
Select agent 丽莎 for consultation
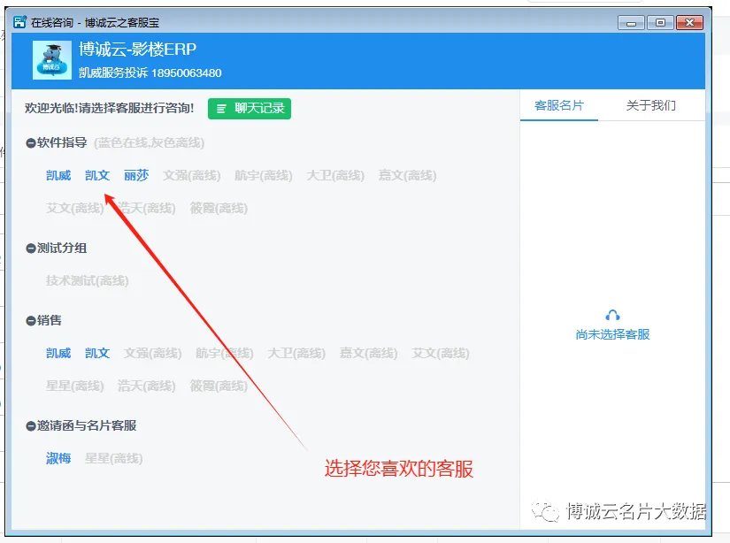pyautogui.click(x=136, y=176)
